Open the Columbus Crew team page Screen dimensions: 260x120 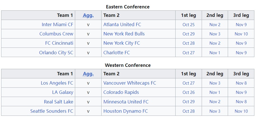point(56,34)
